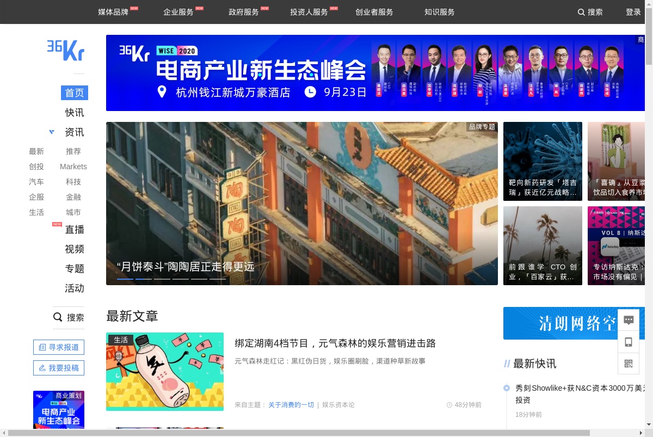Click the 我要投稿 button
Screen dimensions: 653x437
[59, 368]
